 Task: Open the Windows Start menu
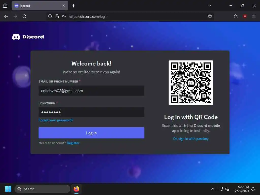click(x=8, y=189)
